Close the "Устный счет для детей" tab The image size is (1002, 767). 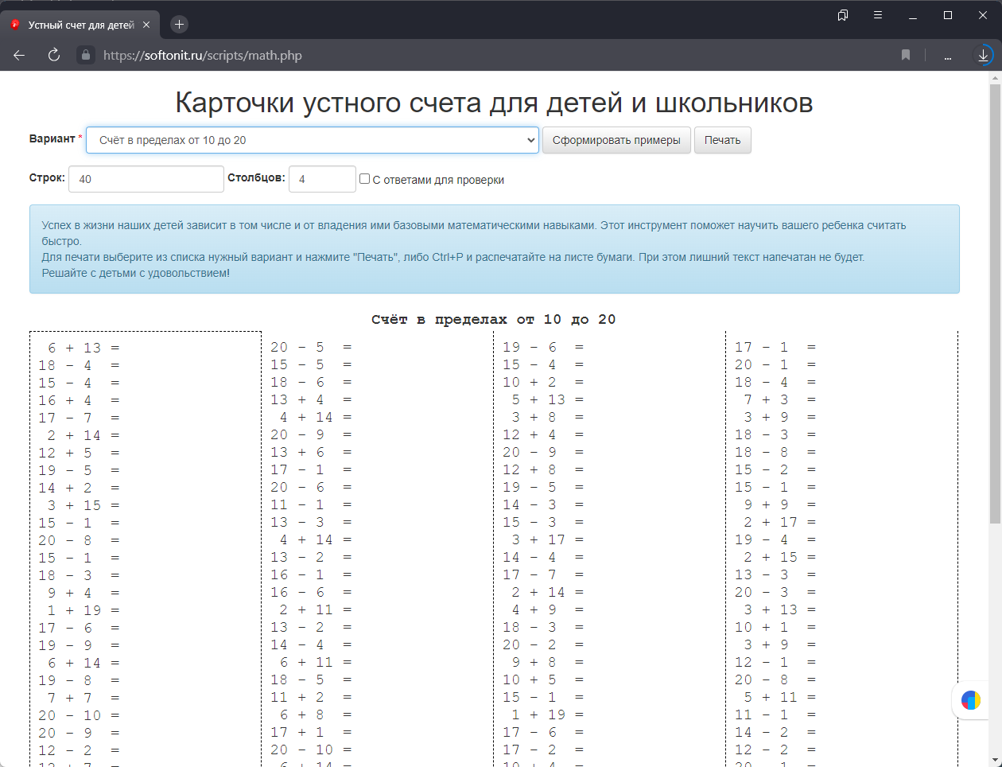click(x=146, y=25)
